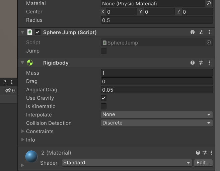Disable the Use Gravity checkbox
220x171 pixels.
[103, 98]
